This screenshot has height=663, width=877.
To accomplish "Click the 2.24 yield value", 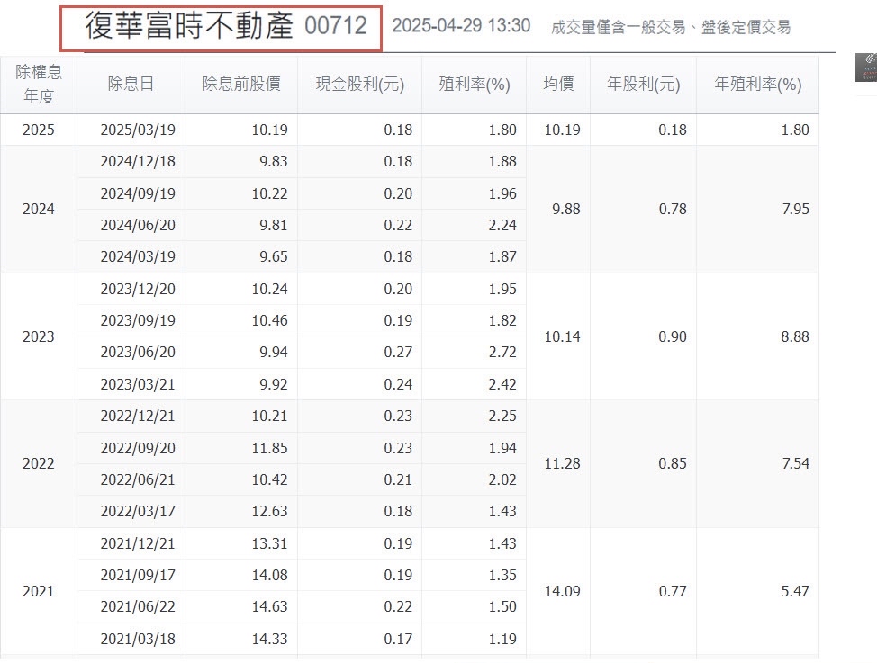I will pyautogui.click(x=502, y=225).
